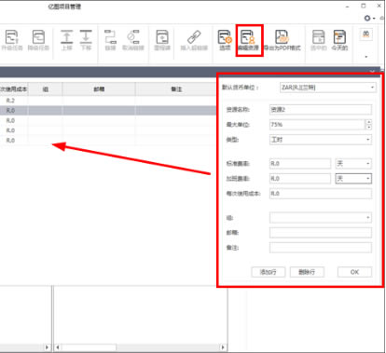Click the 每次使用成本 cost input field
Screen dimensions: 386x353
[x=320, y=194]
